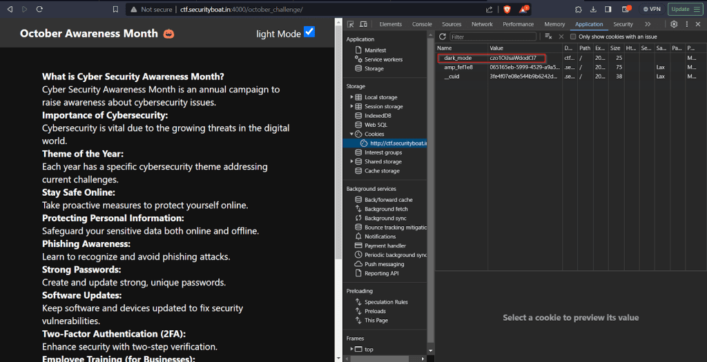Select IndexedDB in storage tree
The width and height of the screenshot is (707, 362).
pyautogui.click(x=378, y=116)
